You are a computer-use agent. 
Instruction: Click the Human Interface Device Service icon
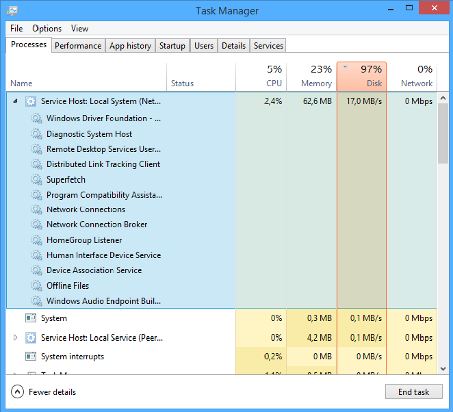pyautogui.click(x=37, y=255)
